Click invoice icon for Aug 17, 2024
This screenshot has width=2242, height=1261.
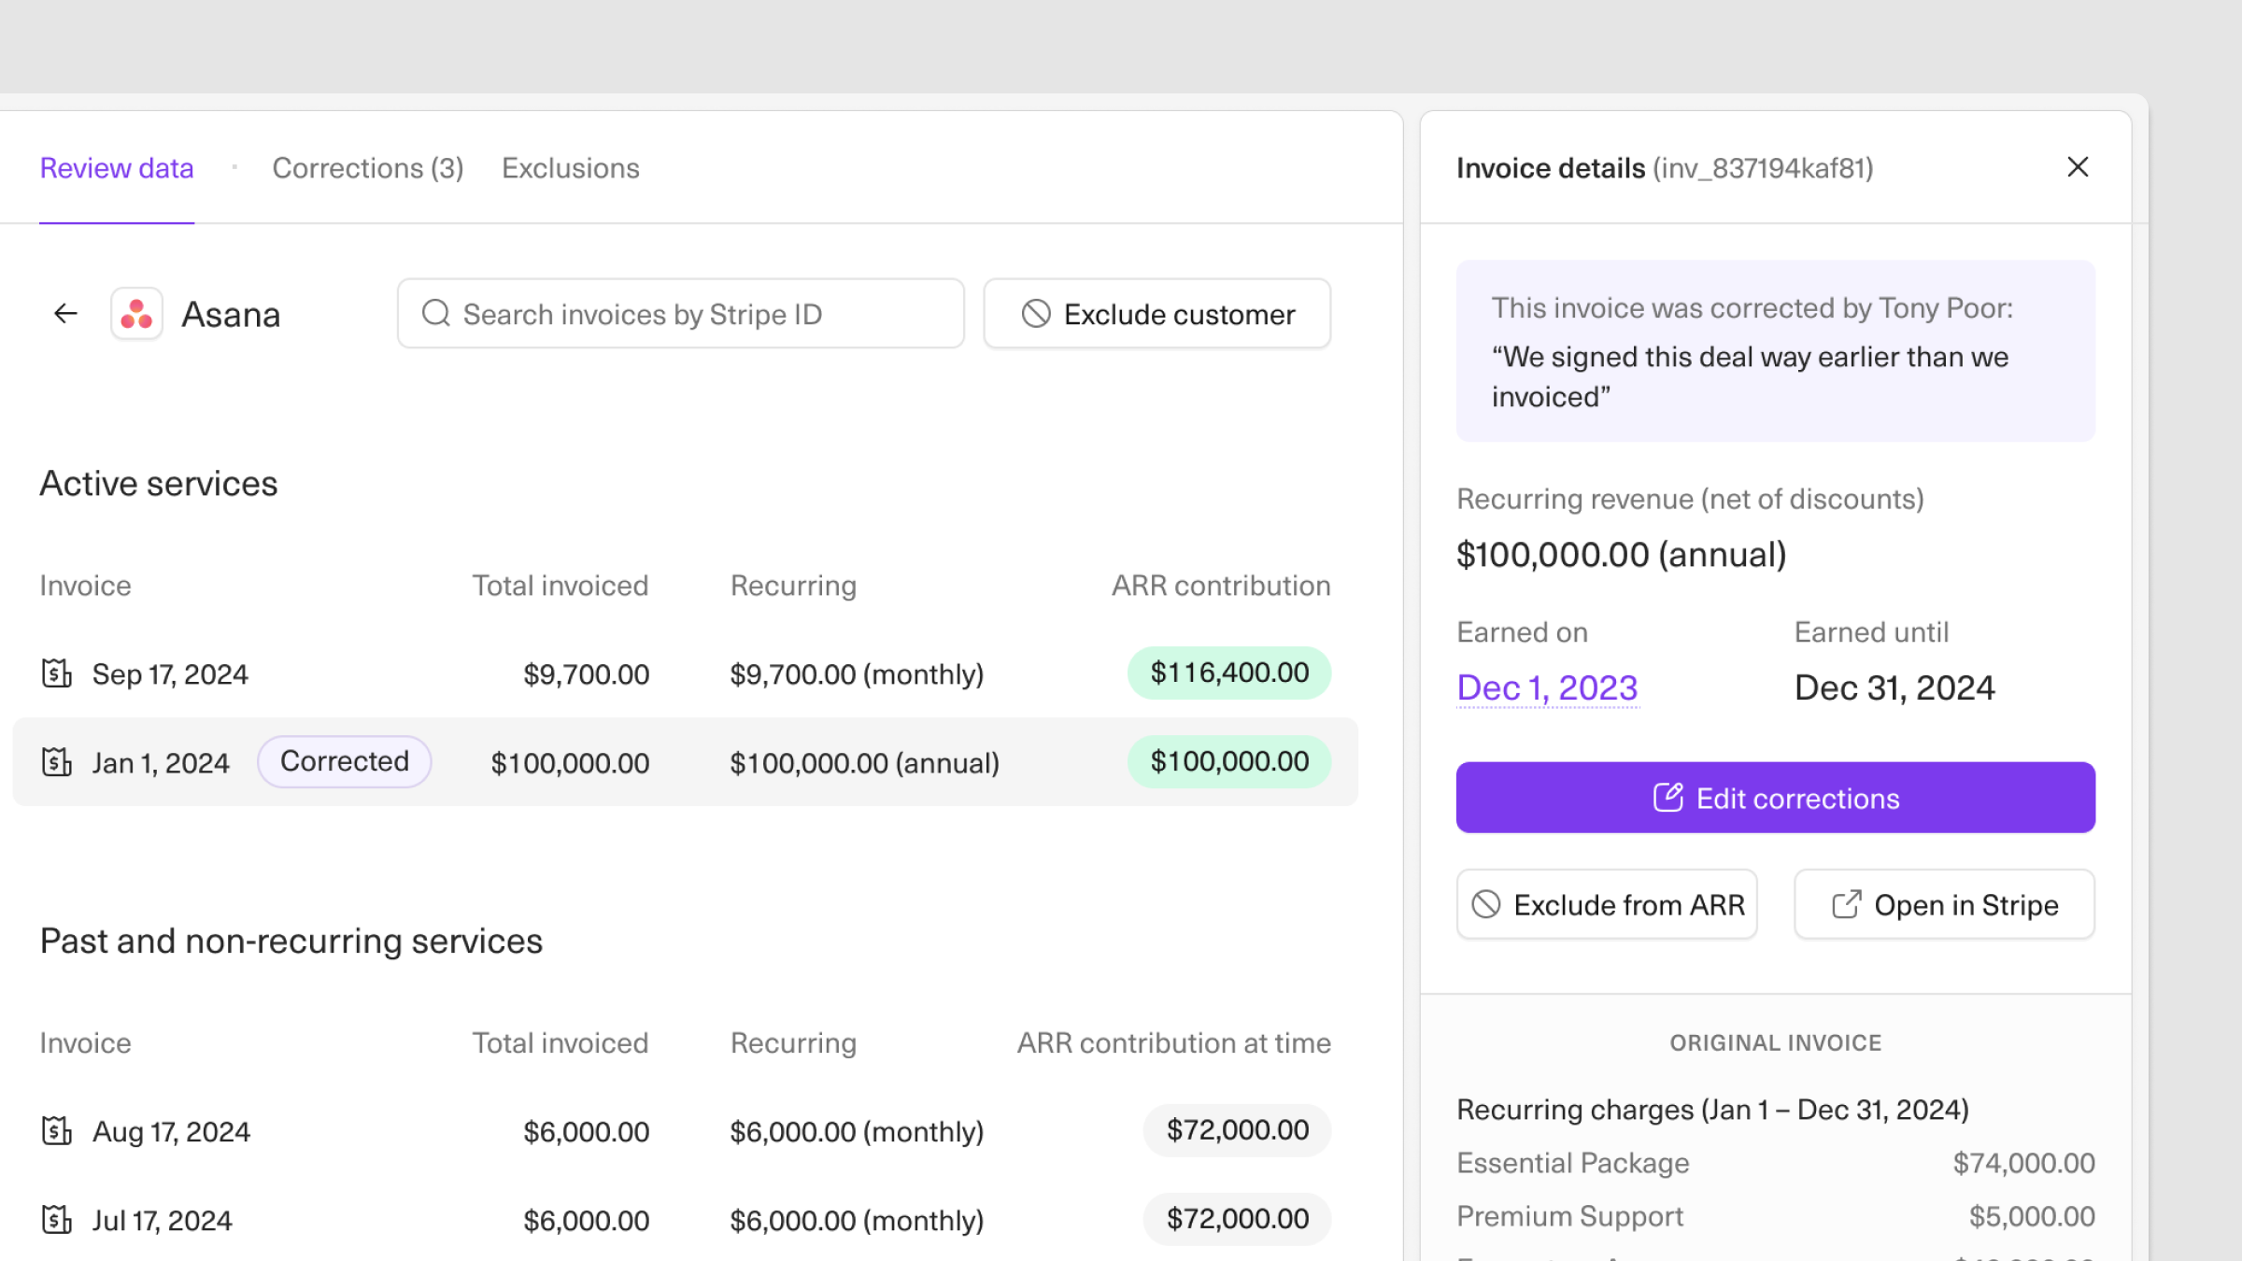point(57,1131)
